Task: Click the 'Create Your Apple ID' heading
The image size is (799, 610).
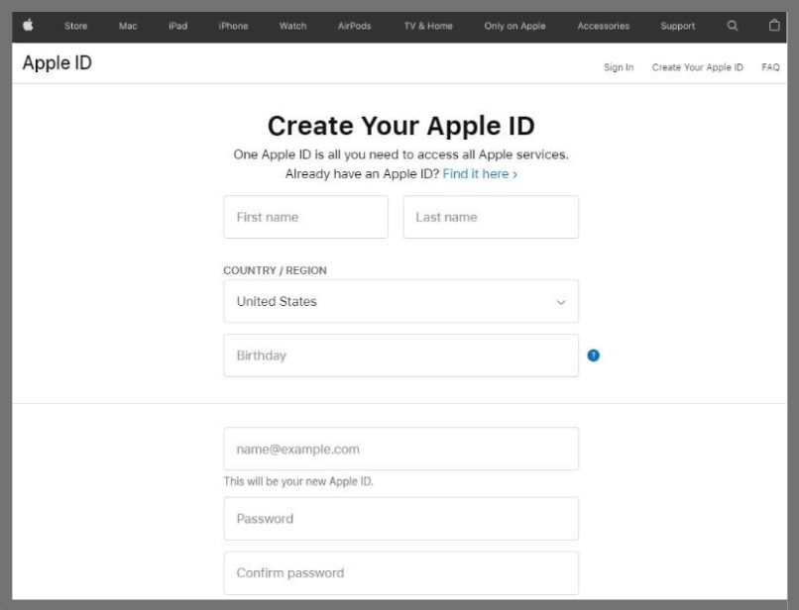Action: (401, 126)
